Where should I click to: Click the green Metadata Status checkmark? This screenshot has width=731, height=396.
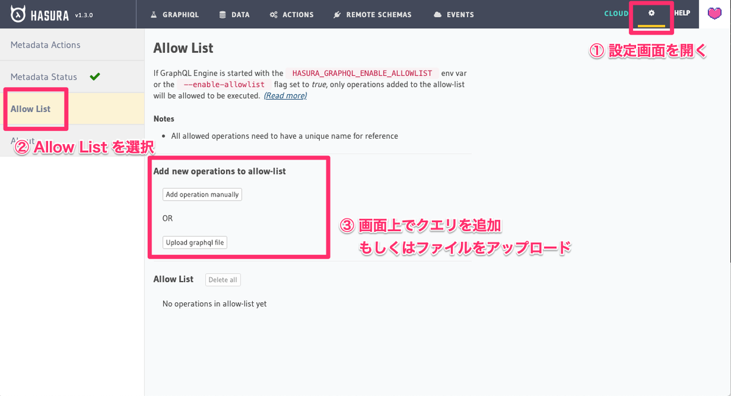pos(94,77)
